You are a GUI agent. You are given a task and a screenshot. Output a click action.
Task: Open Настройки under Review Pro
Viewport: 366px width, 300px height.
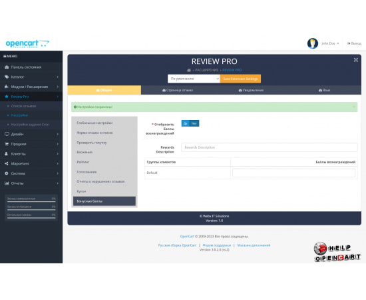(19, 115)
